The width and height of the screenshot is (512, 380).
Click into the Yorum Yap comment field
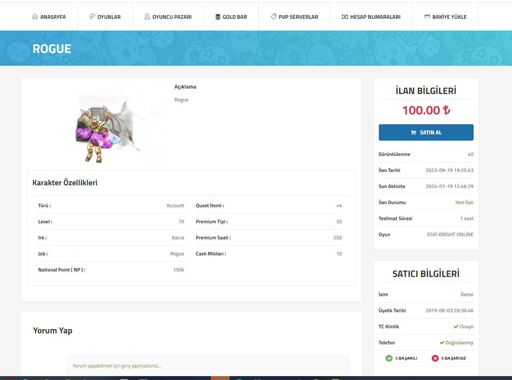[208, 366]
